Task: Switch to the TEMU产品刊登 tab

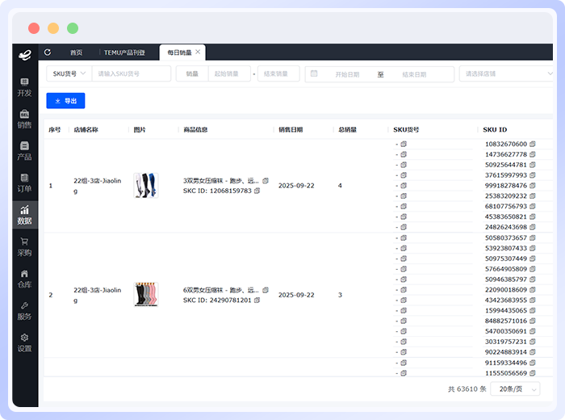Action: click(124, 52)
